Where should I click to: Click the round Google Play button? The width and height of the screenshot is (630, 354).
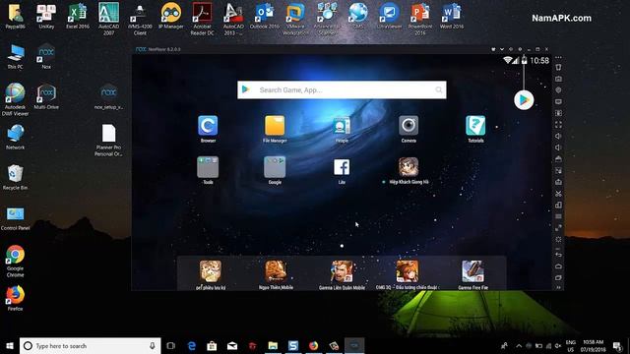tap(524, 100)
